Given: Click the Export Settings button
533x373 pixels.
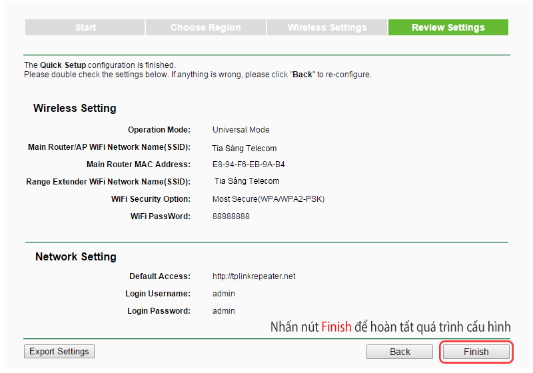Looking at the screenshot, I should click(x=59, y=352).
